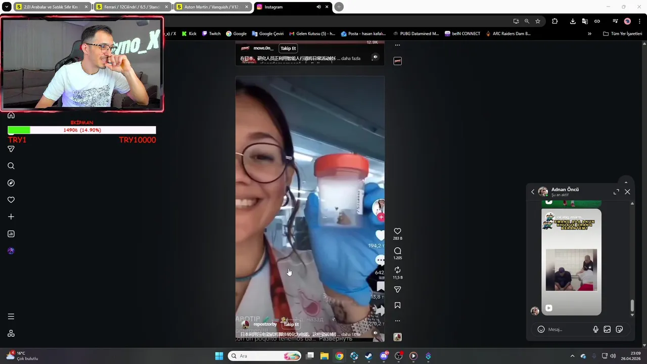
Task: Click the chat scrollbar thumb
Action: pos(632,305)
